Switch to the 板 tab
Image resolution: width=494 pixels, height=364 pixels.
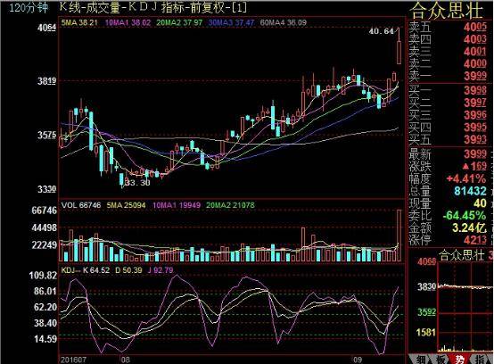tap(441, 360)
